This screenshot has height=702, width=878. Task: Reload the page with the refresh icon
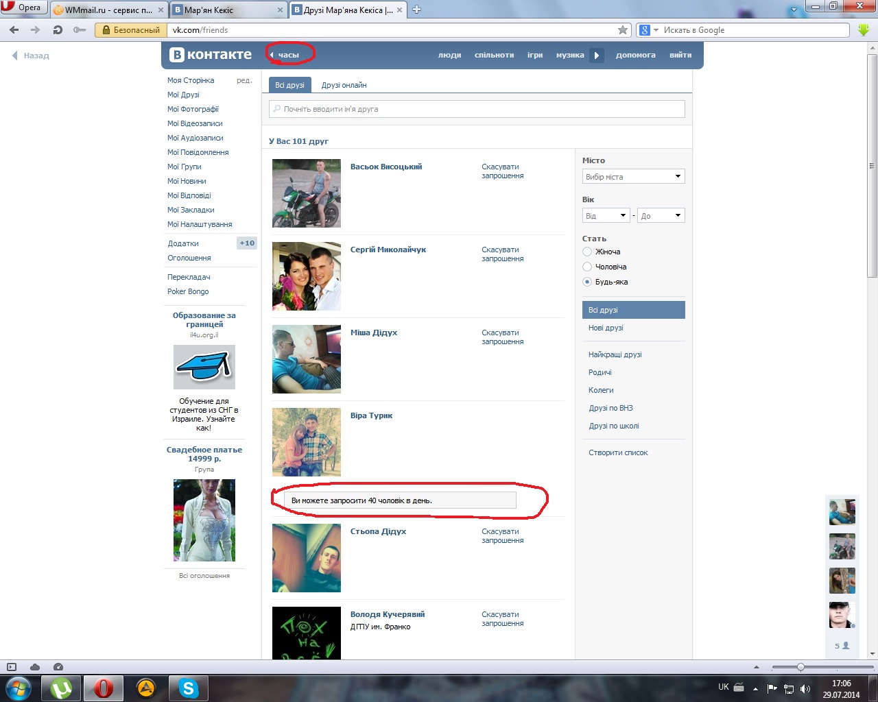tap(58, 30)
